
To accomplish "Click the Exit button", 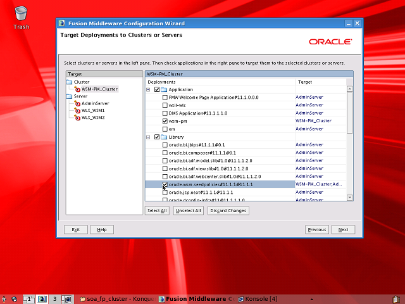I will pyautogui.click(x=76, y=229).
